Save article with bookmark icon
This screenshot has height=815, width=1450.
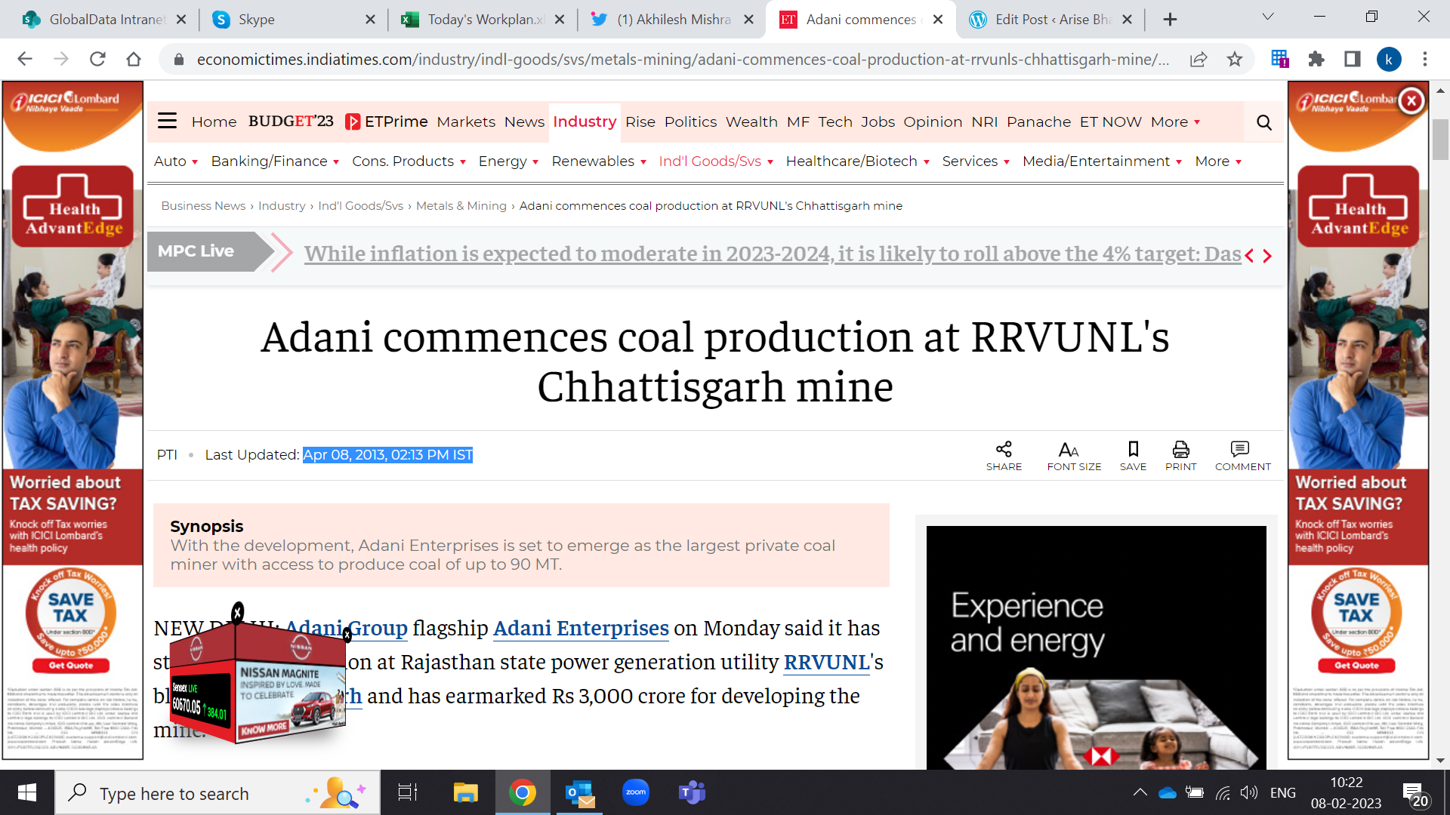pos(1133,450)
